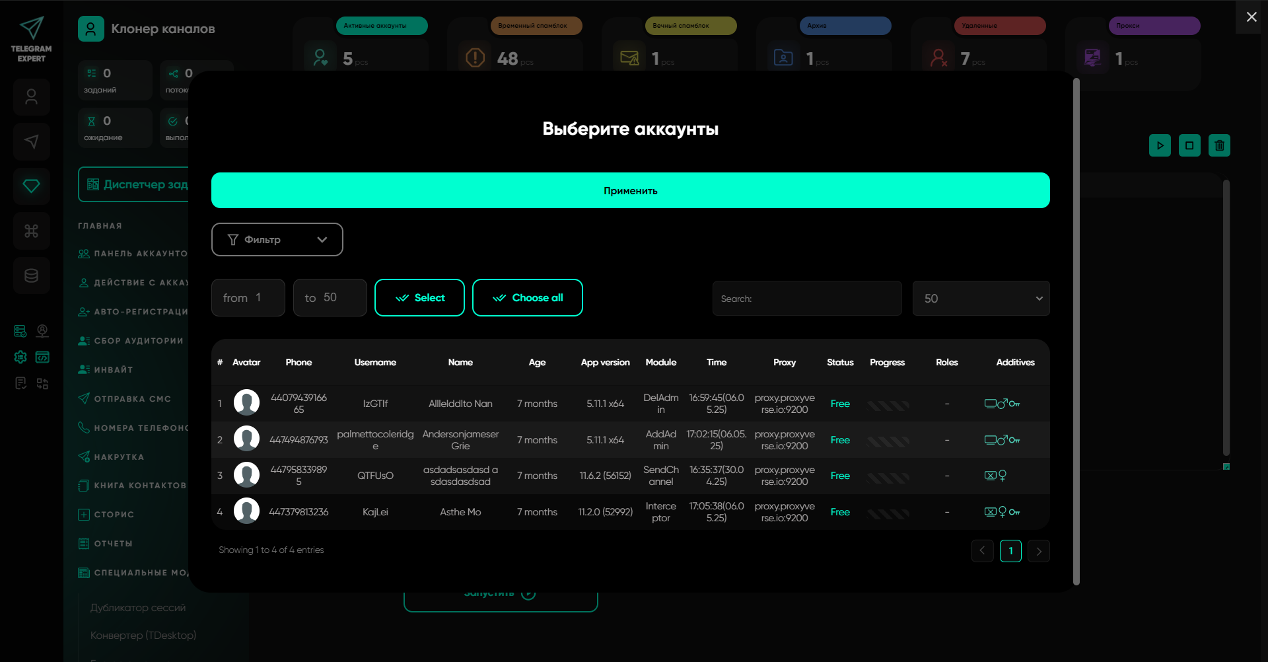Viewport: 1268px width, 662px height.
Task: Expand the Фильтр dropdown
Action: [x=277, y=239]
